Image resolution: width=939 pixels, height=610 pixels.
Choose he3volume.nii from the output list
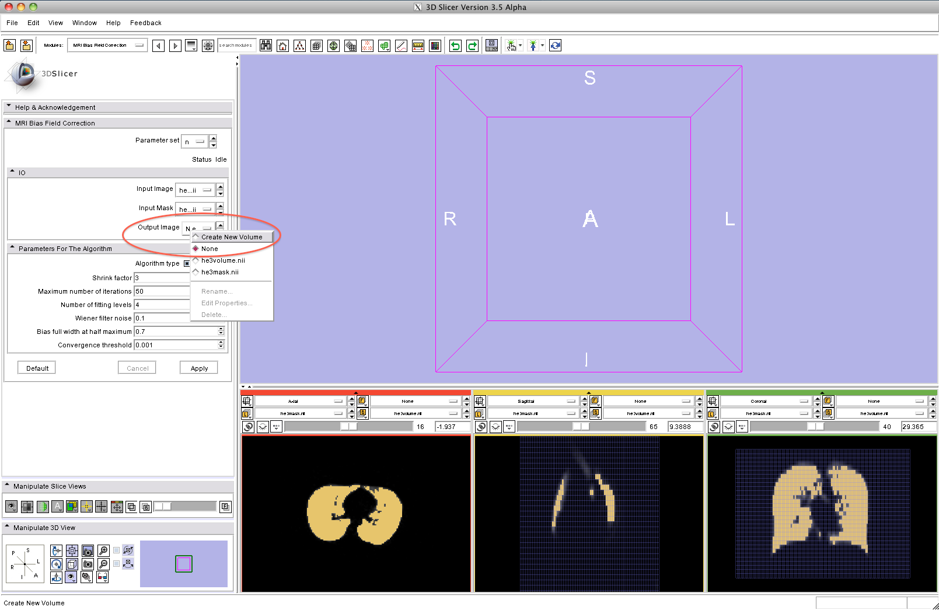pos(223,260)
